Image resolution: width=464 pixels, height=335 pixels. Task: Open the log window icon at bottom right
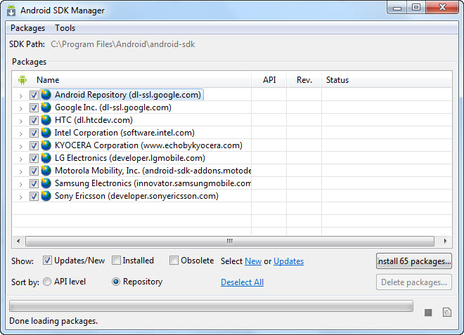tap(447, 313)
